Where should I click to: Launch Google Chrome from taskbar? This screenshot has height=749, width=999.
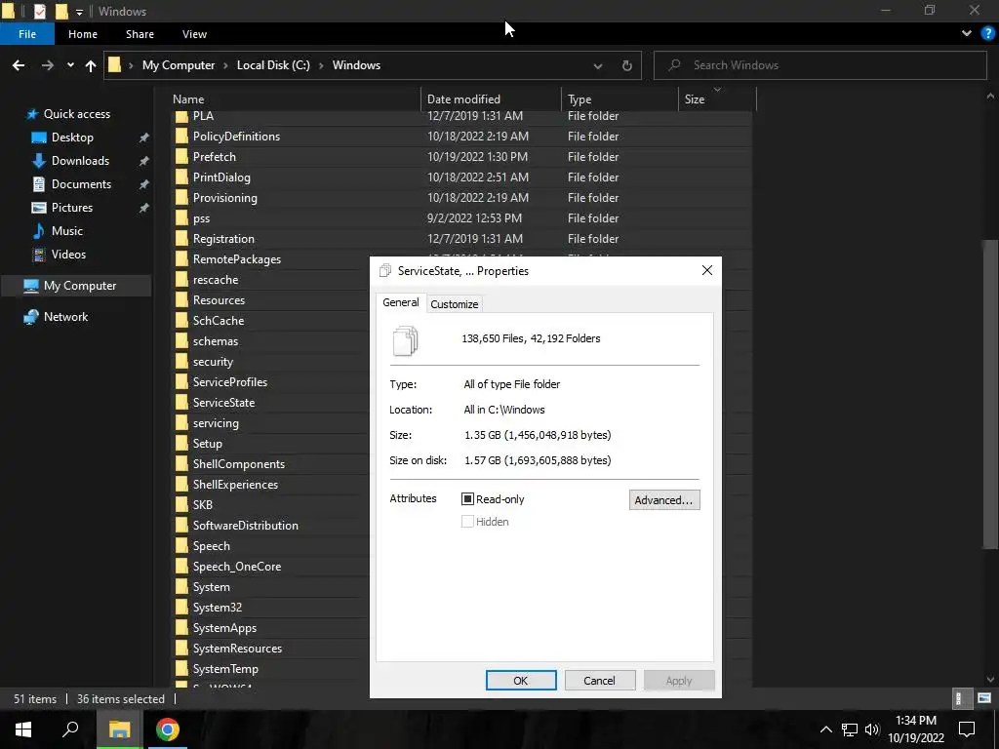click(x=168, y=729)
